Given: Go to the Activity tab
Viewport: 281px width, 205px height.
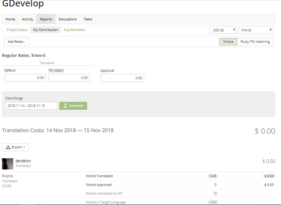Looking at the screenshot, I should [x=27, y=19].
